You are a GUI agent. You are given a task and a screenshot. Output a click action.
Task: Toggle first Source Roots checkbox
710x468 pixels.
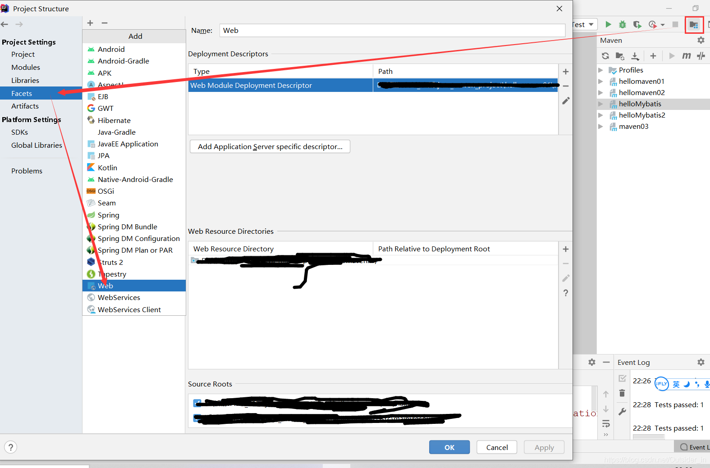pyautogui.click(x=197, y=403)
